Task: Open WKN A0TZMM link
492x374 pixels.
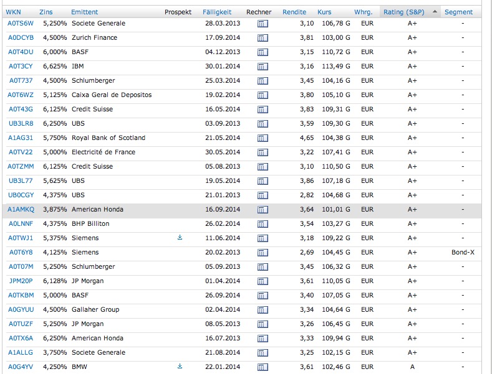Action: coord(21,166)
